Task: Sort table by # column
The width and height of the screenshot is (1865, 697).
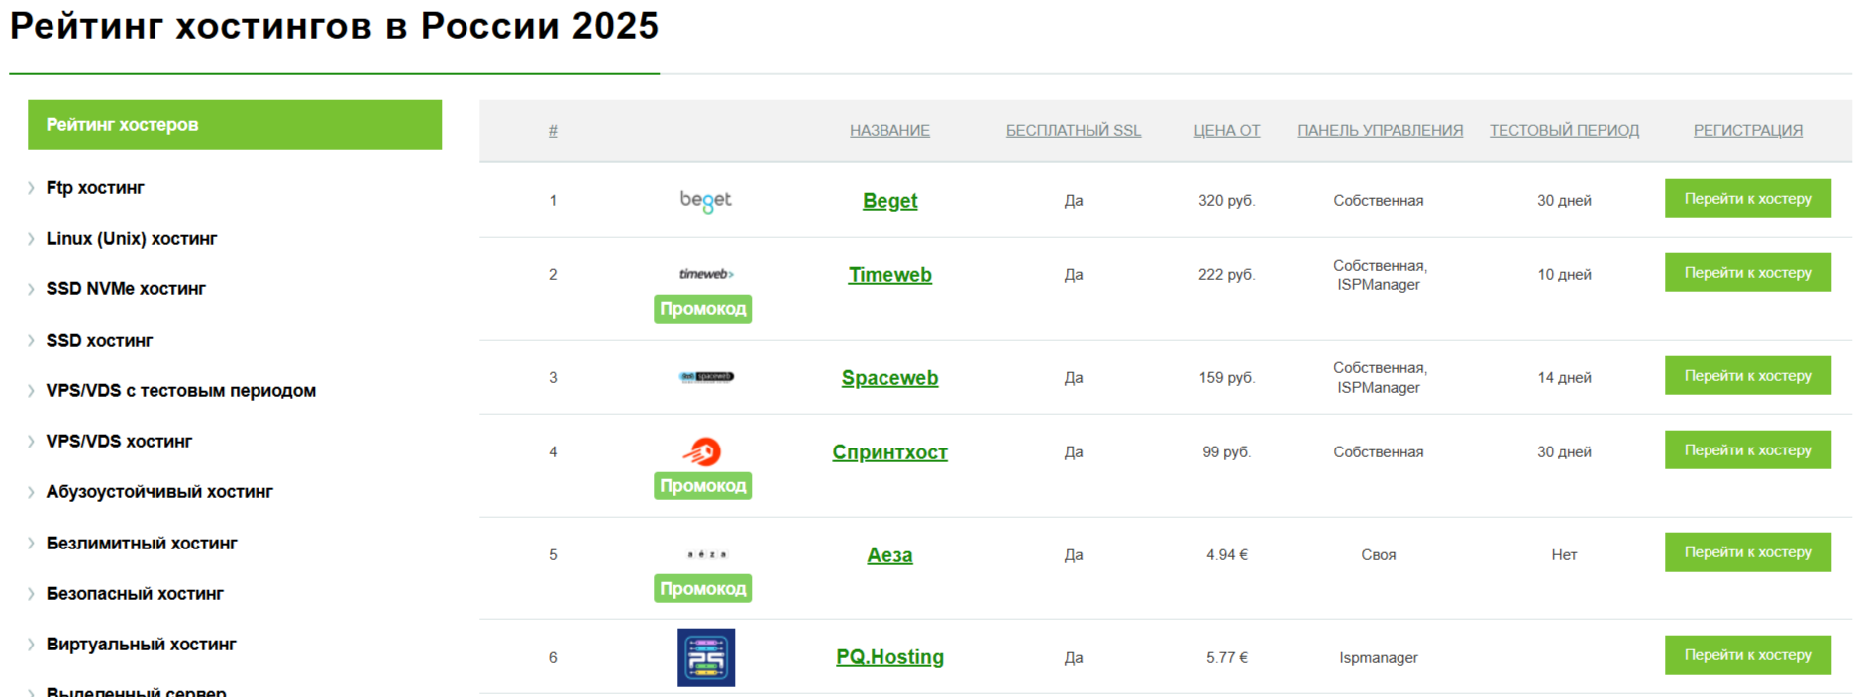Action: pyautogui.click(x=553, y=130)
